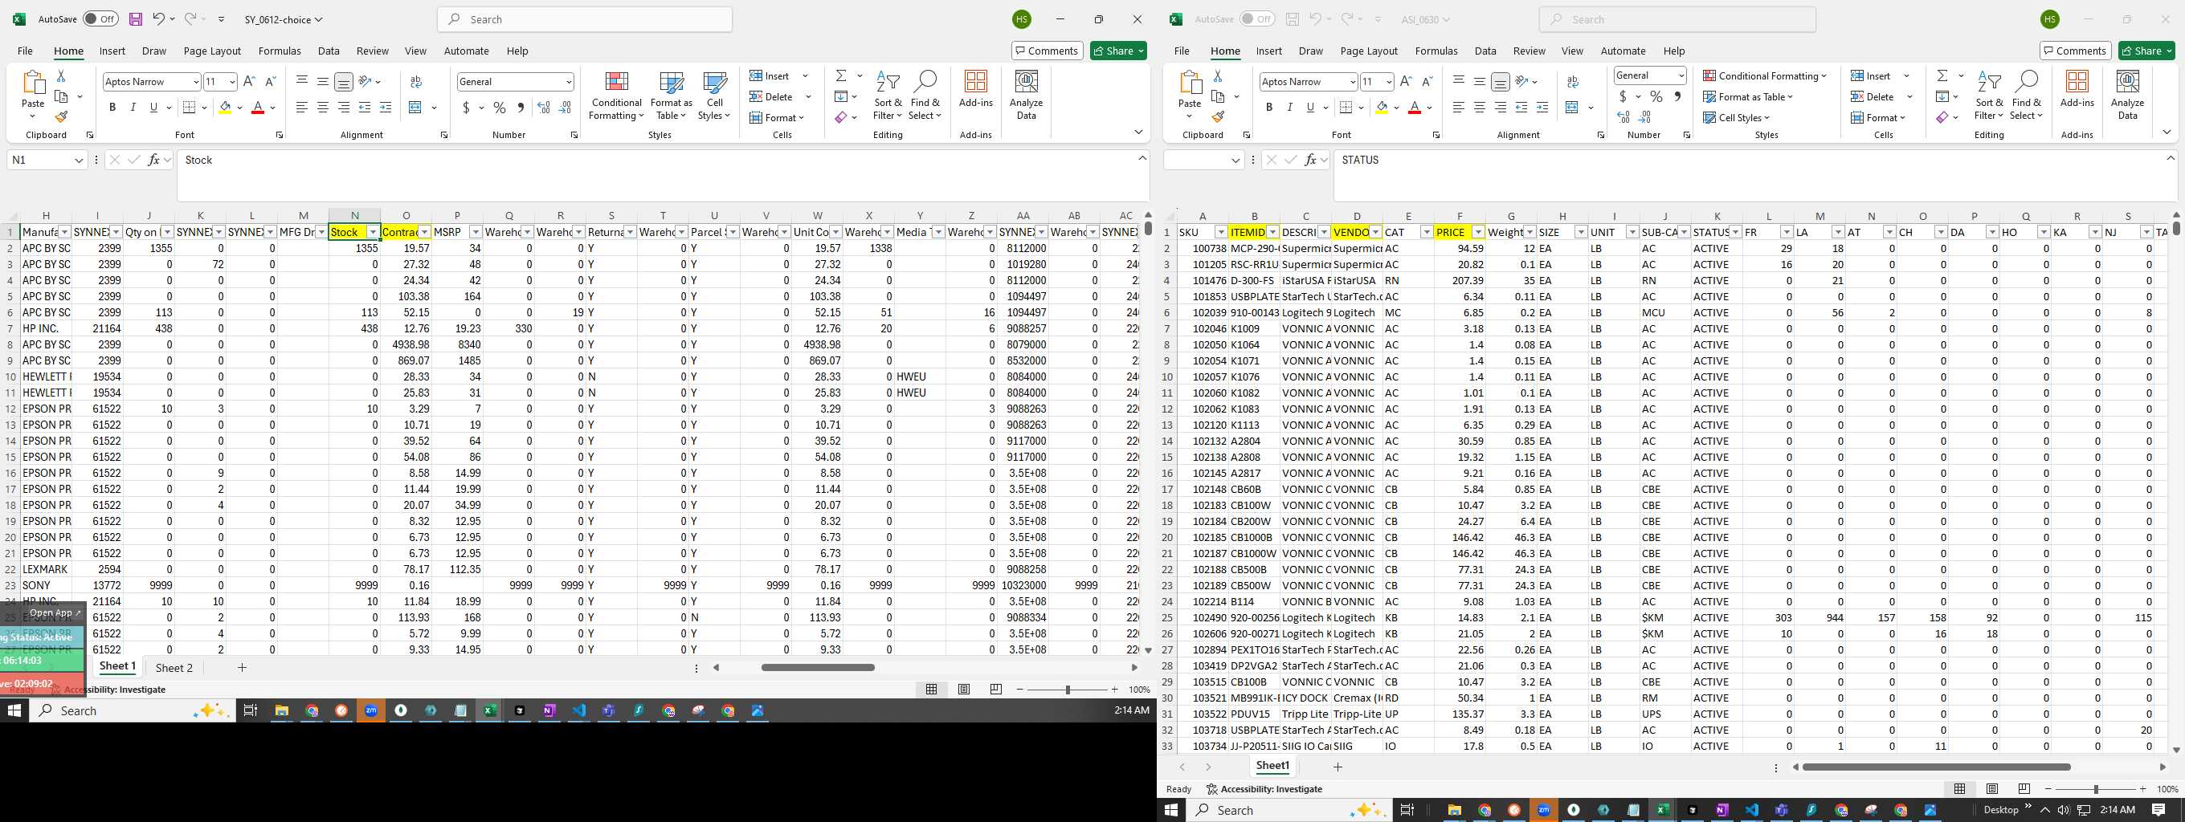Viewport: 2185px width, 822px height.
Task: Click Comments button in ASI_0630 window
Action: (2075, 51)
